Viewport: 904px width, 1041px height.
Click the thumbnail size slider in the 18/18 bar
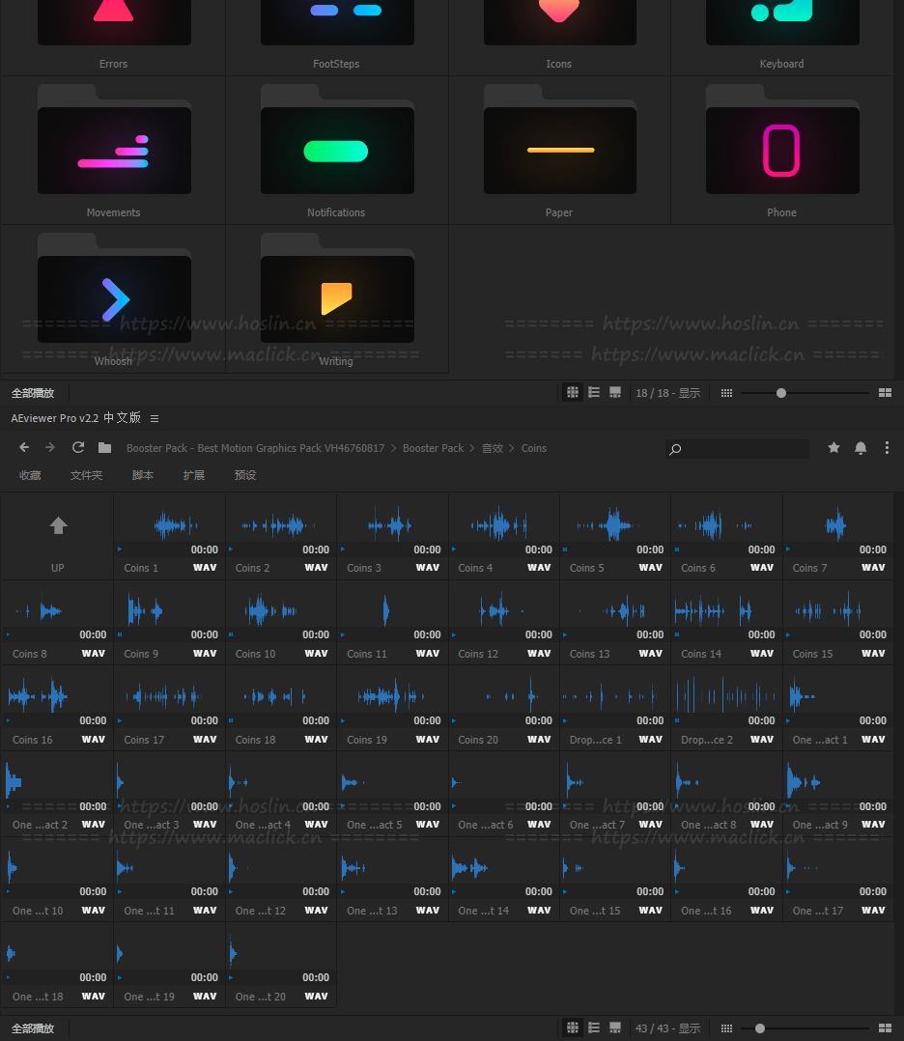click(x=781, y=393)
